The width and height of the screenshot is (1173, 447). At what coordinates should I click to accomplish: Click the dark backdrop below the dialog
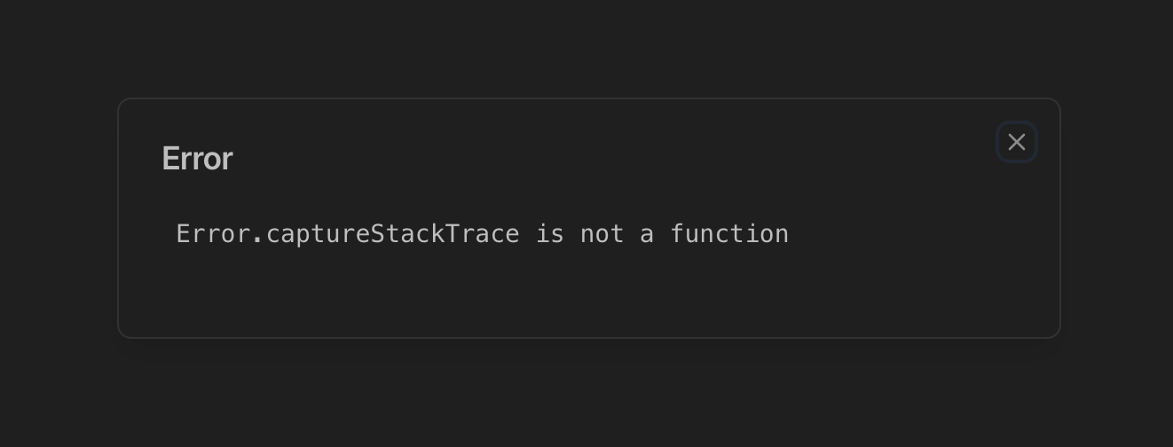[x=586, y=395]
